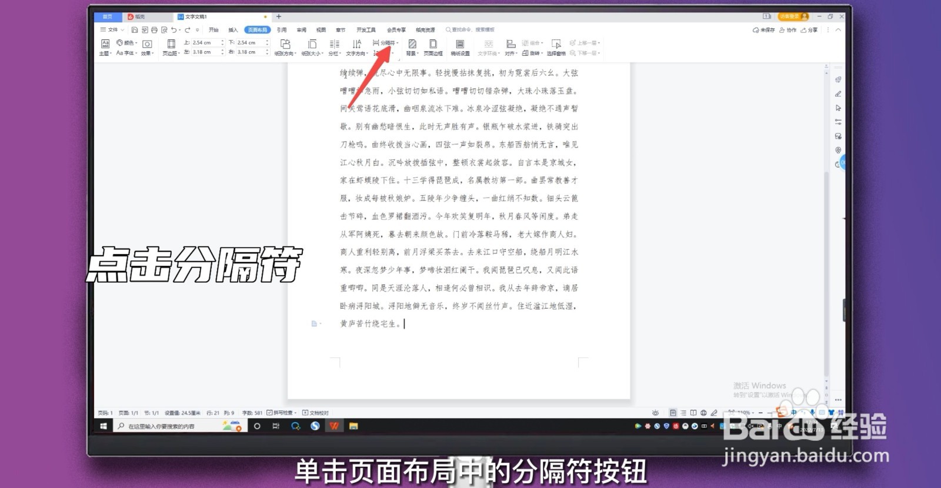Open the 颜色 theme colors dropdown
This screenshot has height=488, width=941.
click(x=126, y=43)
